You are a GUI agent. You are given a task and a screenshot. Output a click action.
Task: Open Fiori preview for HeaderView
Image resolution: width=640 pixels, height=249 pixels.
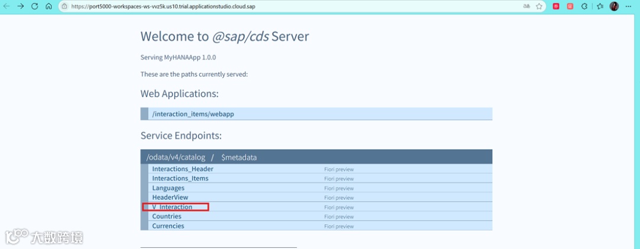(x=339, y=198)
